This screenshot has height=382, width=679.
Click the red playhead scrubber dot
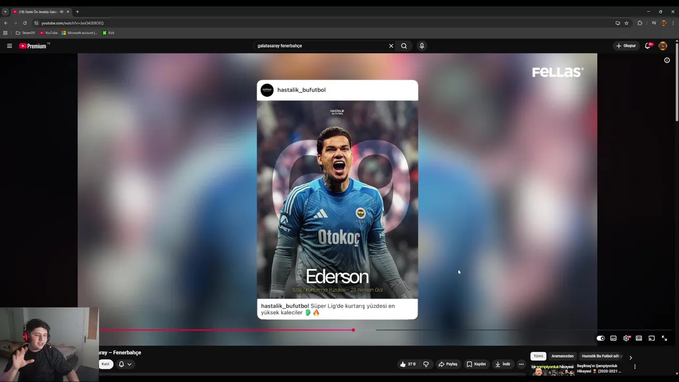point(353,330)
